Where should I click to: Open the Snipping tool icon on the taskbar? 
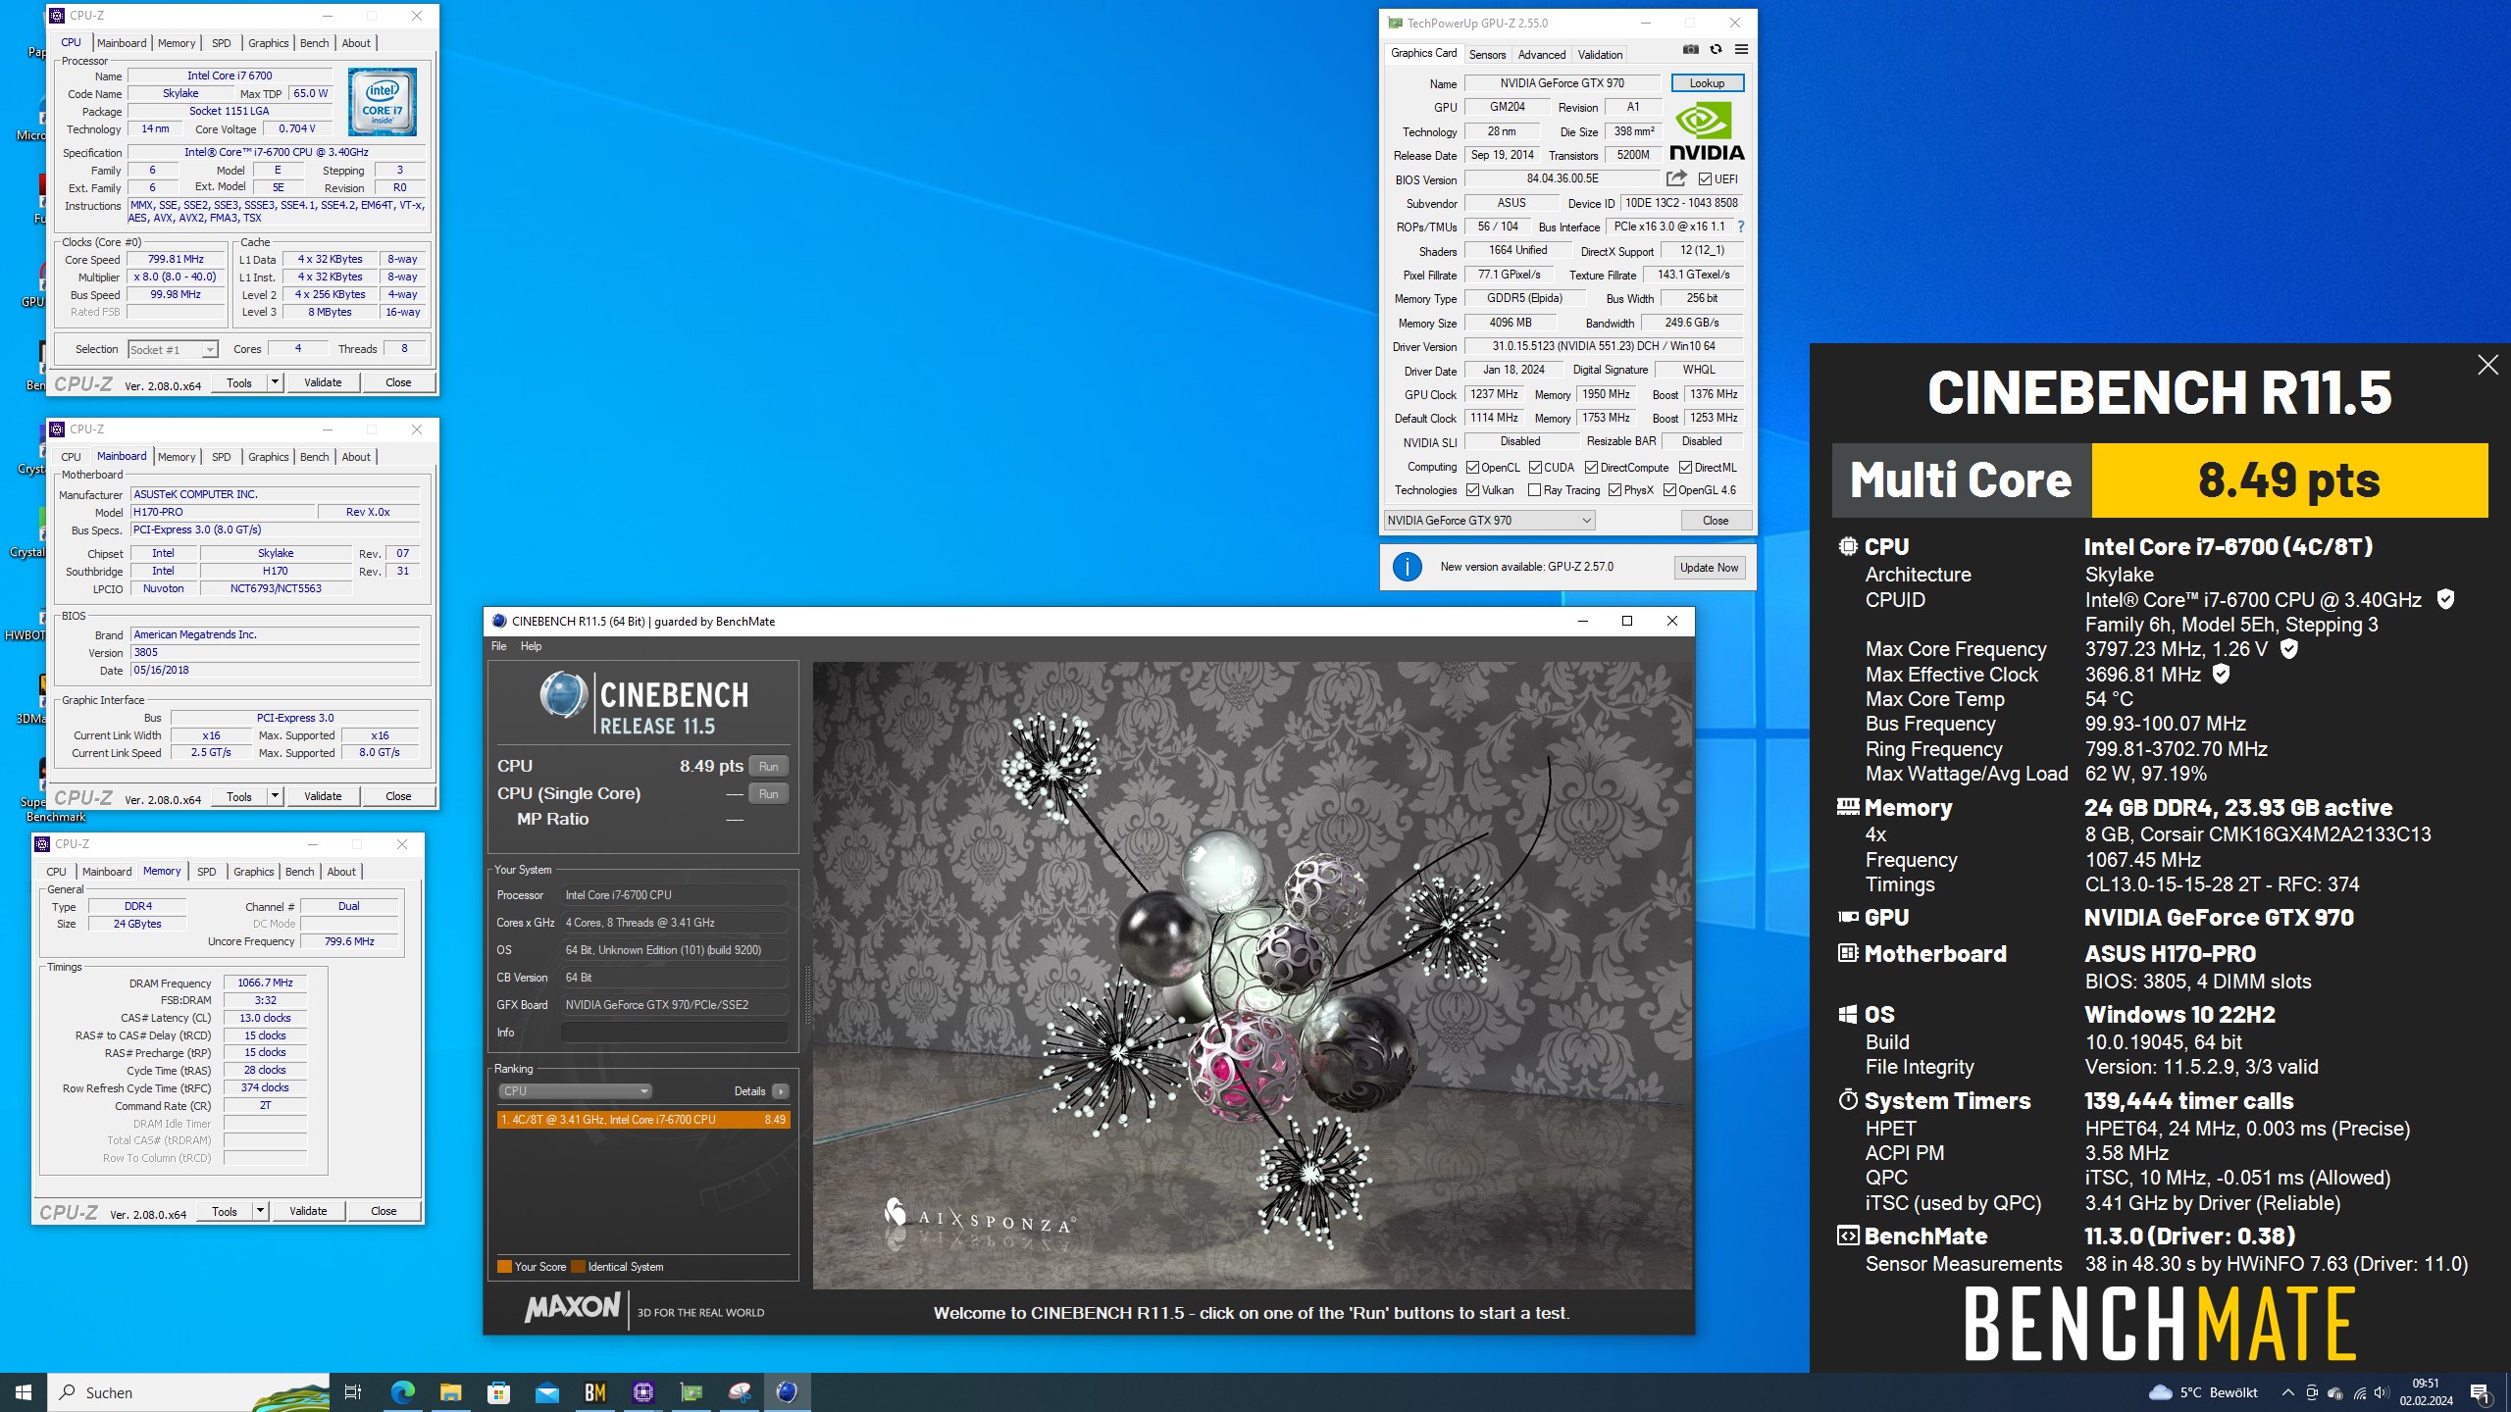739,1392
